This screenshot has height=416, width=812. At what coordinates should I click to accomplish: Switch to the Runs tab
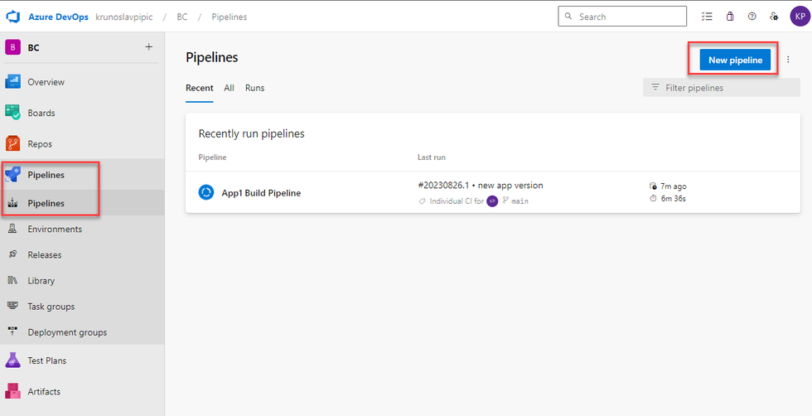pos(255,88)
